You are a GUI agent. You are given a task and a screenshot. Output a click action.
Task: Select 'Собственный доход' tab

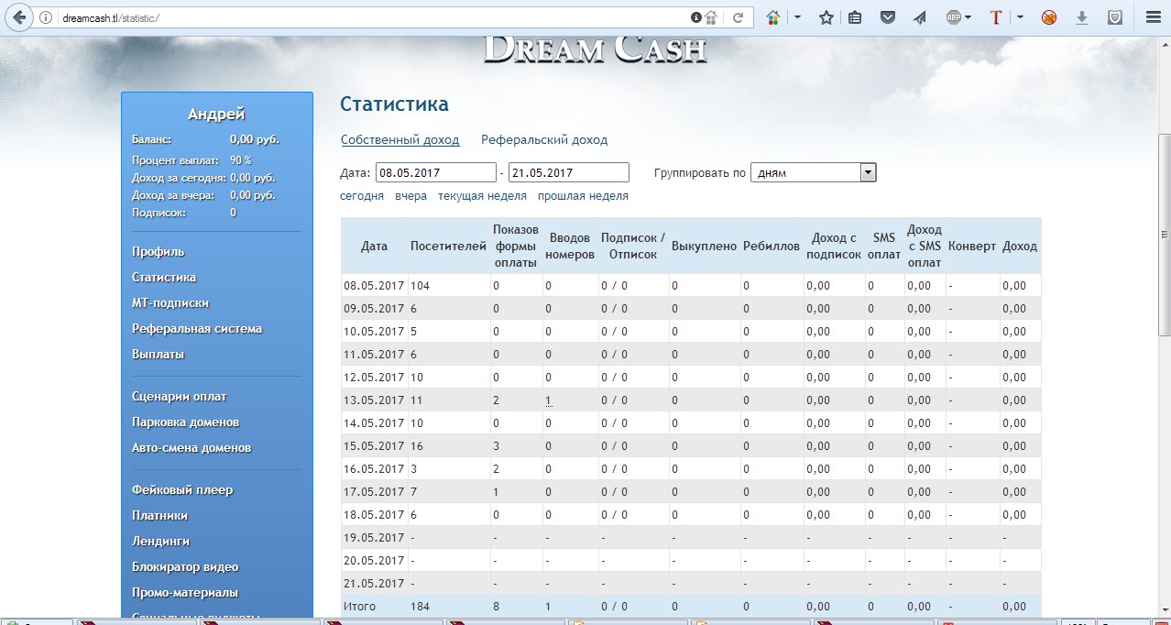click(x=399, y=140)
